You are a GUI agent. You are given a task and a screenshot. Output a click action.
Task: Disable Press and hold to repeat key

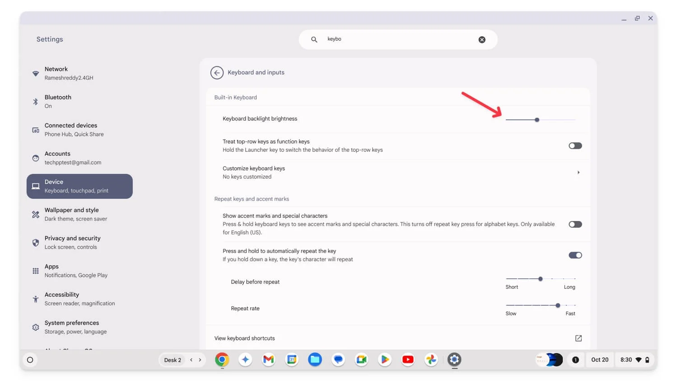coord(575,255)
